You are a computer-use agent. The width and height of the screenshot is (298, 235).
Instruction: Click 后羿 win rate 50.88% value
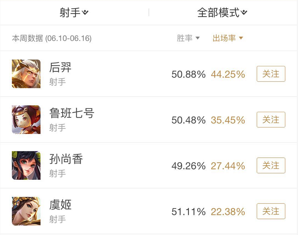pos(189,74)
